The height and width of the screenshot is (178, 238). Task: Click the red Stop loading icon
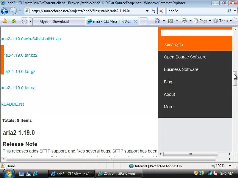coord(161,11)
